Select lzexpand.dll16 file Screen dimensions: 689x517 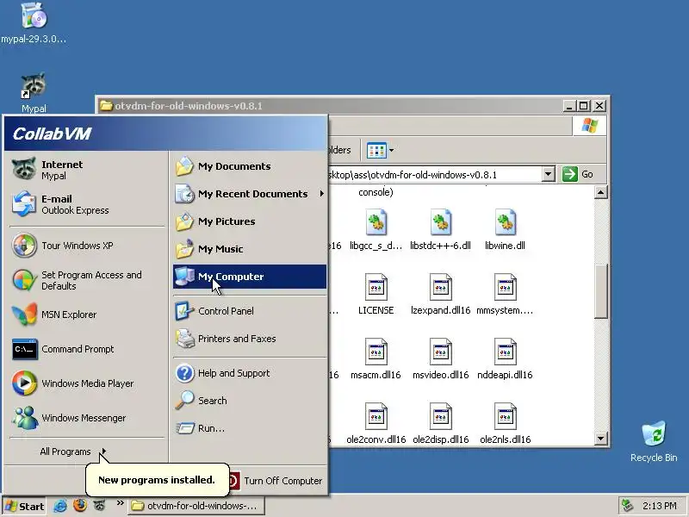tap(440, 295)
